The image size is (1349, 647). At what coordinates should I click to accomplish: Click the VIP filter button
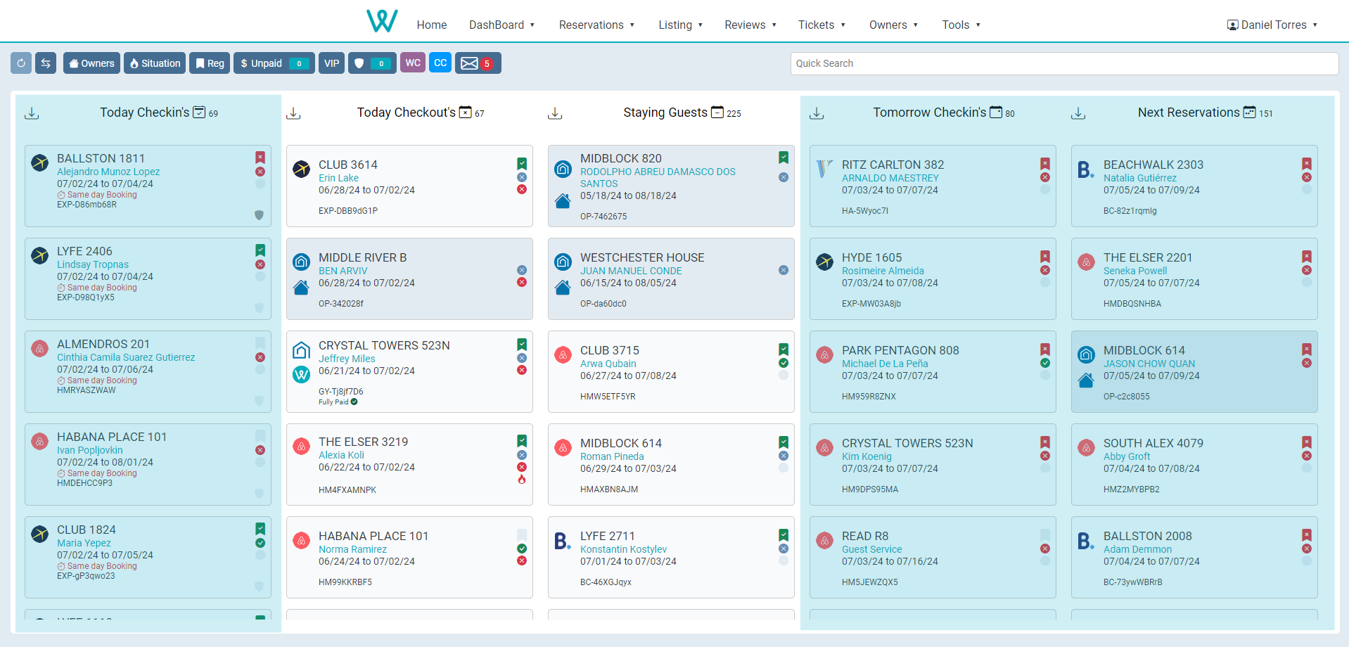(x=332, y=63)
